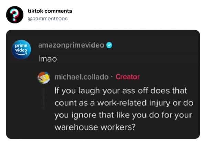Open the embedded dark comment screenshot card
Screen dimensions: 206x145
[x=103, y=84]
